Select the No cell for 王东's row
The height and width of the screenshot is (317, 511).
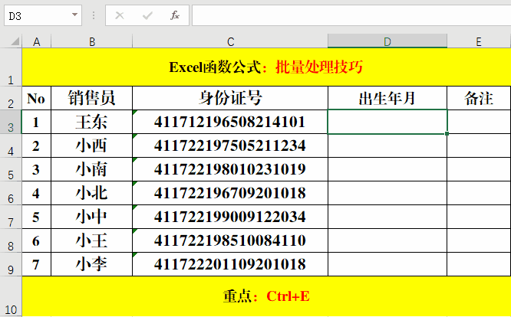pyautogui.click(x=37, y=122)
